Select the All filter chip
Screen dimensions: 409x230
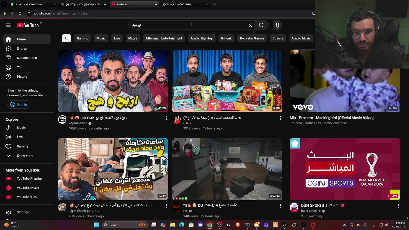(66, 38)
